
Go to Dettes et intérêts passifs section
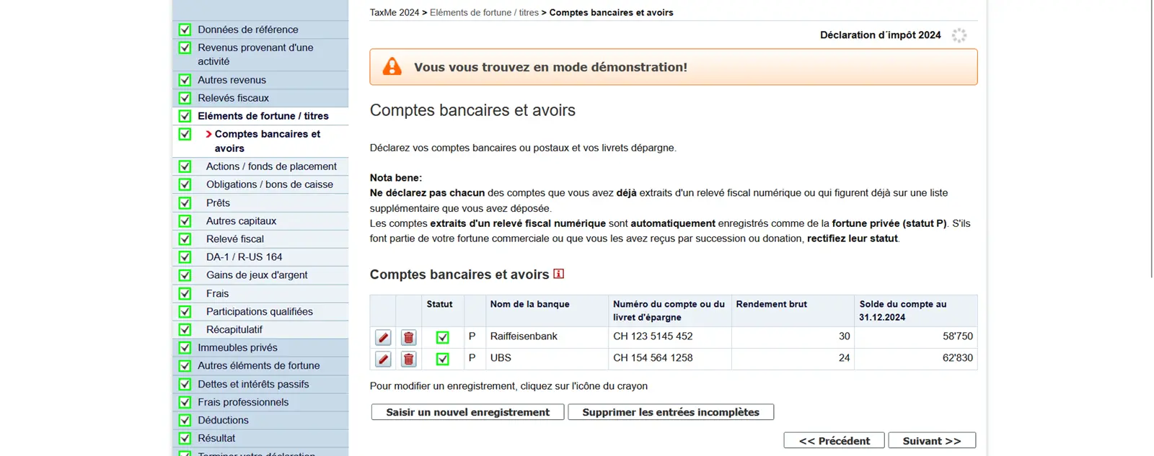(x=253, y=384)
